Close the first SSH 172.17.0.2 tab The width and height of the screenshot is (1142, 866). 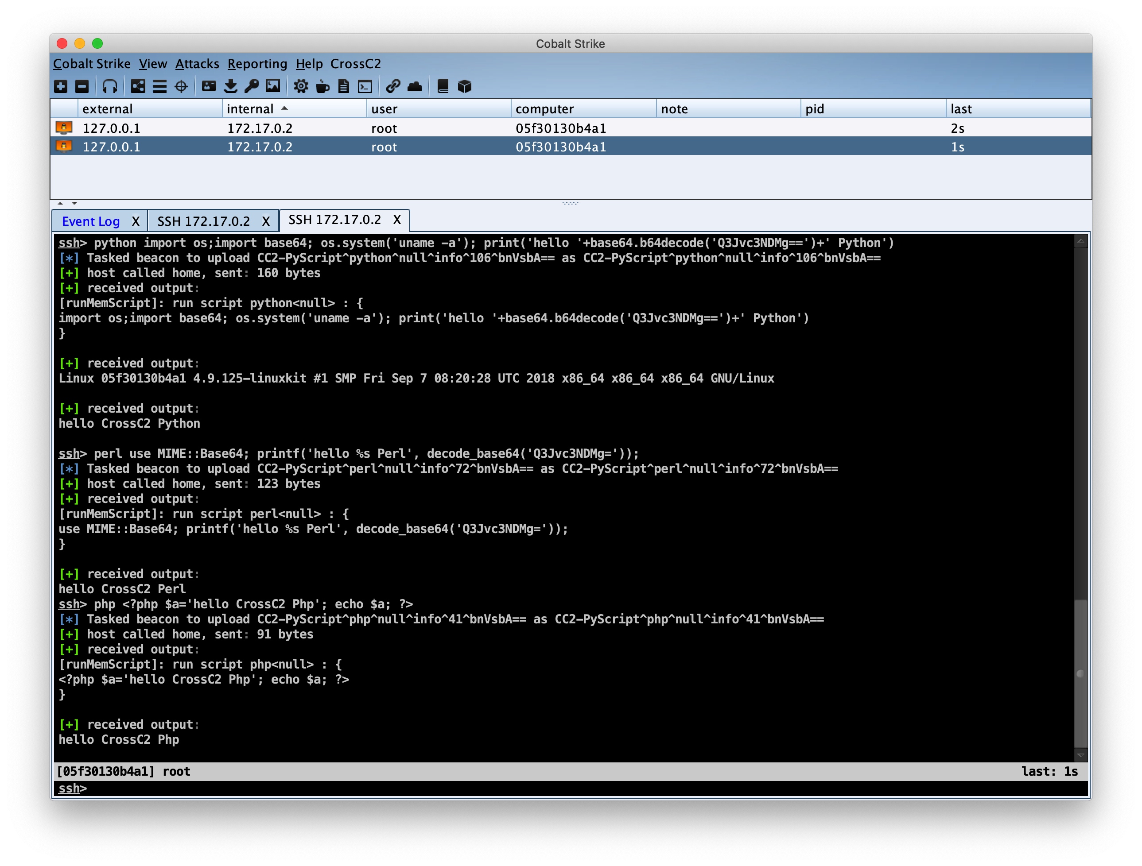(x=266, y=221)
